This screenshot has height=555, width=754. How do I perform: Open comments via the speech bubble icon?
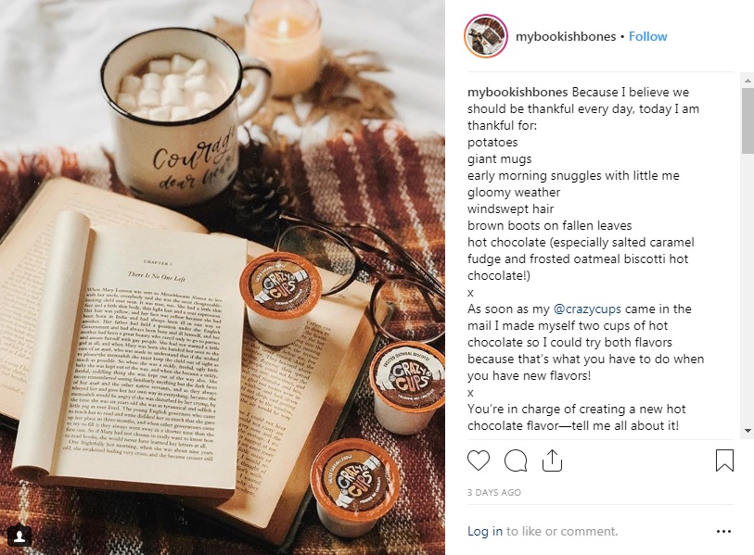516,460
